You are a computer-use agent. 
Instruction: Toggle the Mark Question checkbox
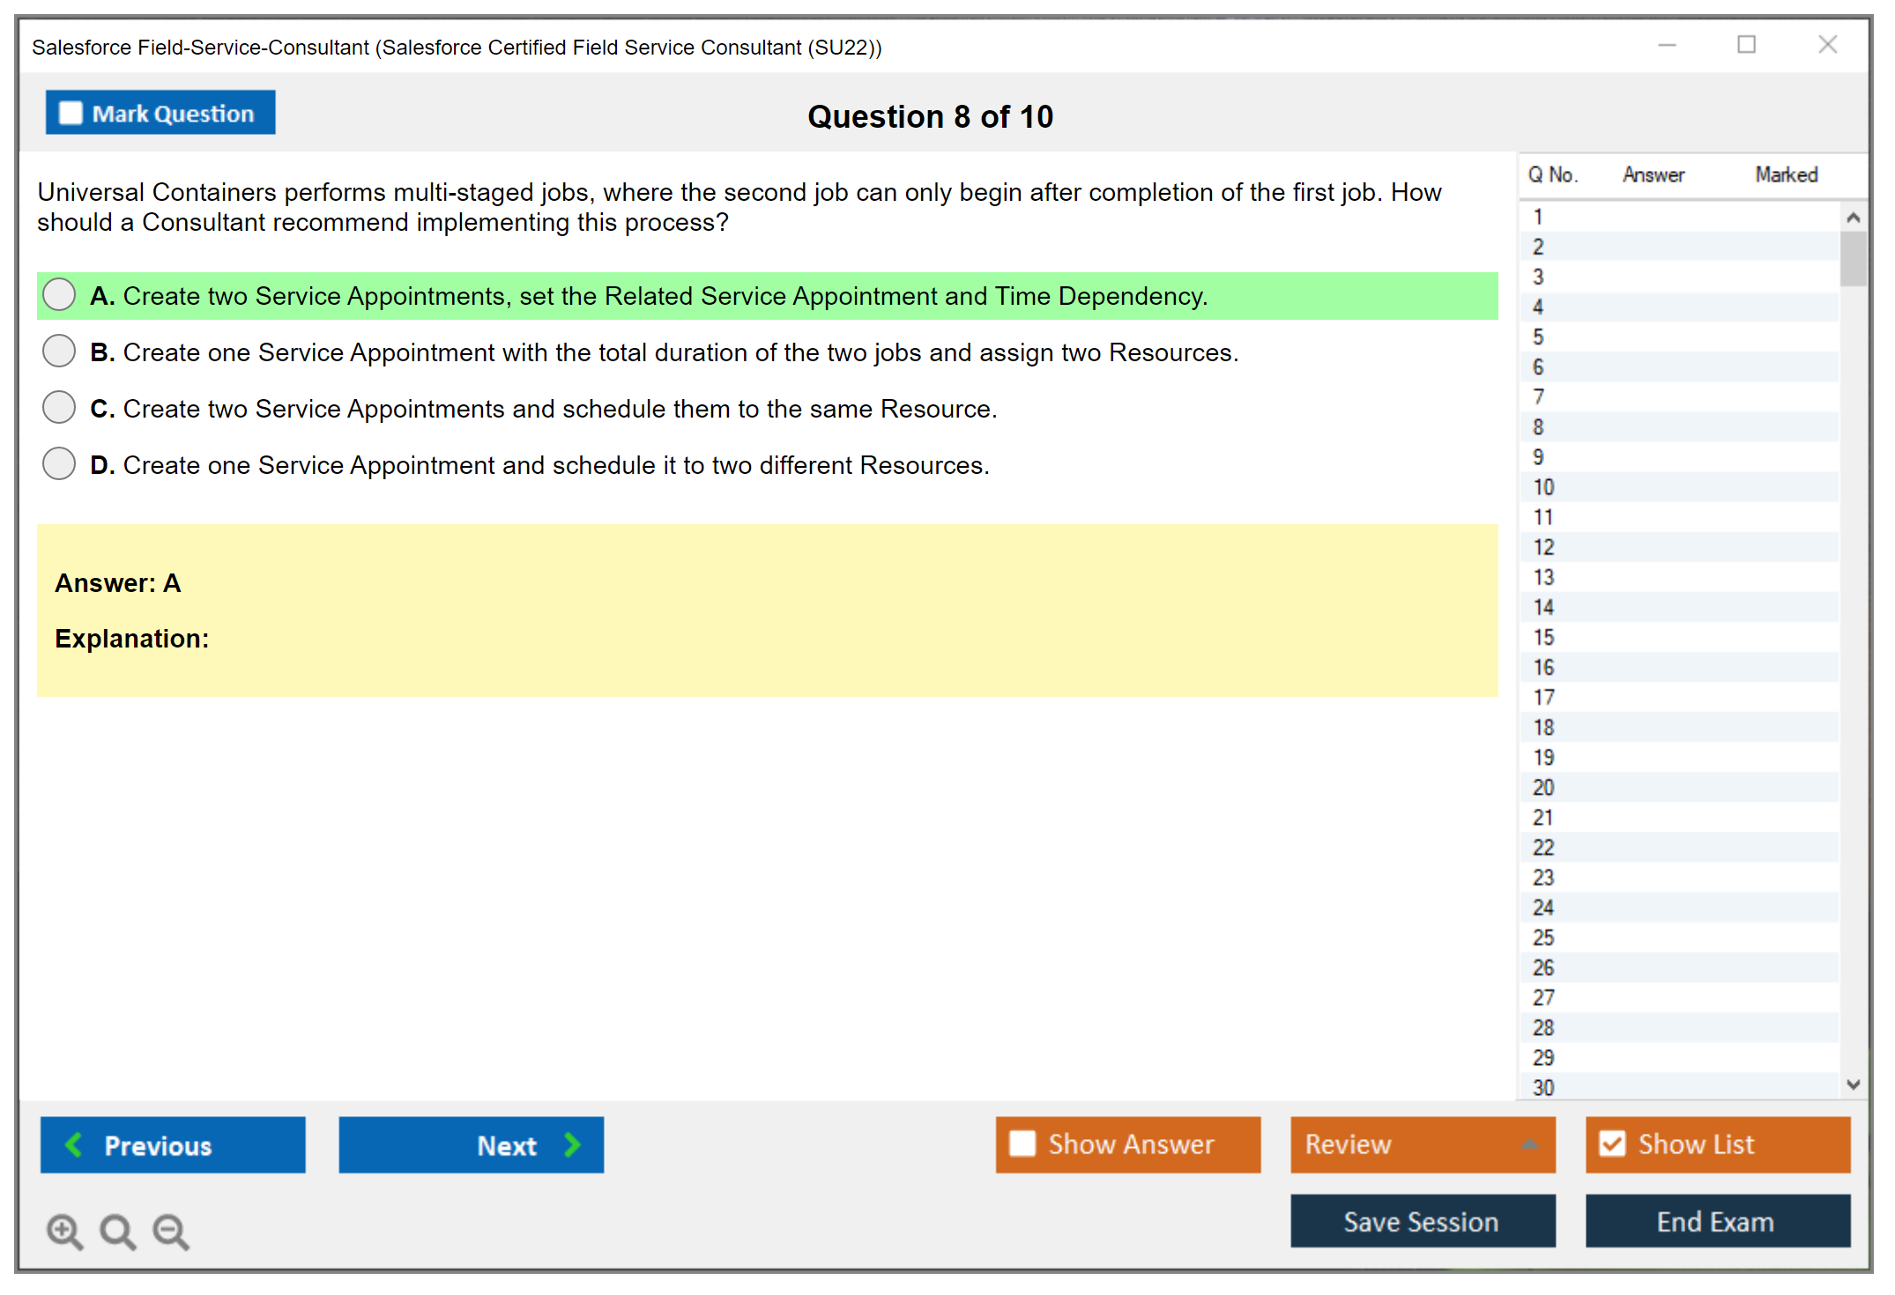pos(71,113)
